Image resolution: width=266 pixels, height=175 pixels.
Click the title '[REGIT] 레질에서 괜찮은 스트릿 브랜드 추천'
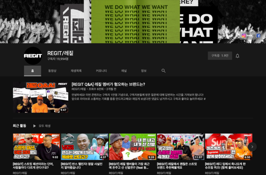177,166
